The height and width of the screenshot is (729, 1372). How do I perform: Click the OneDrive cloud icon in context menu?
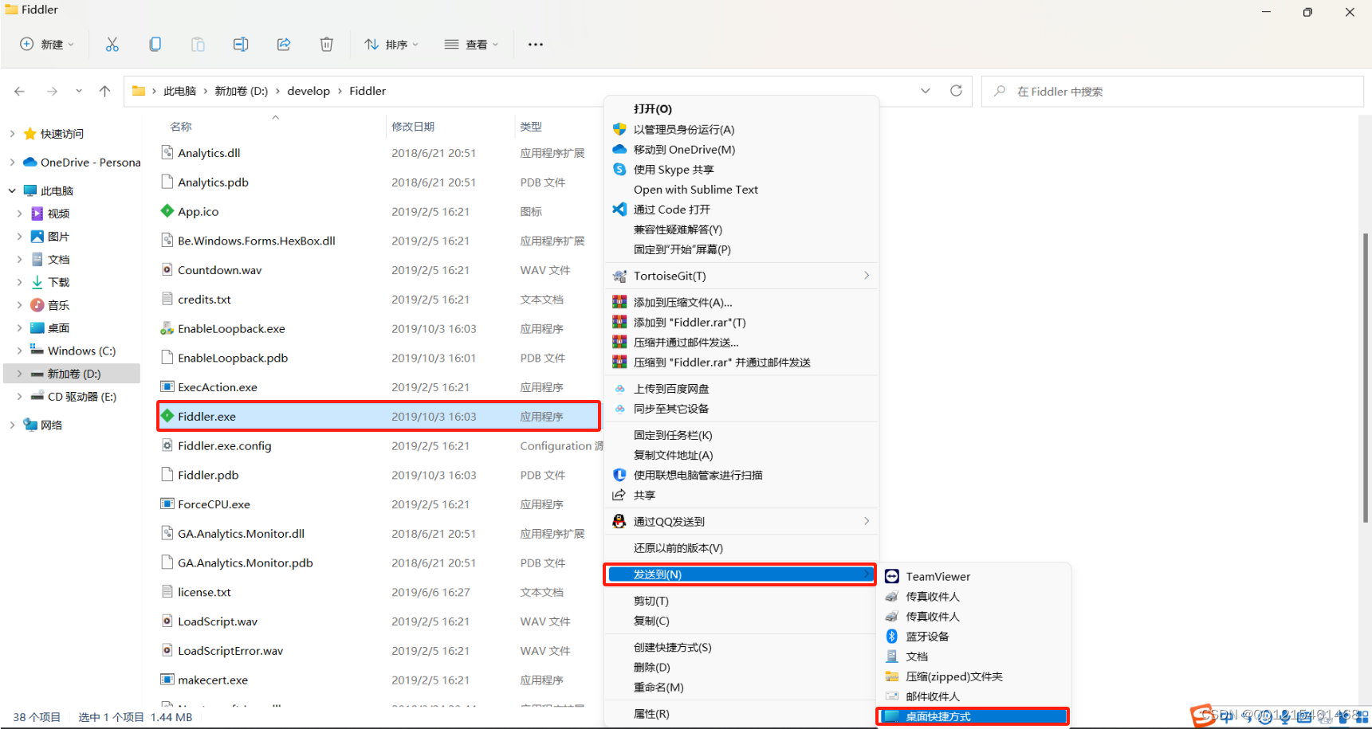pyautogui.click(x=619, y=149)
